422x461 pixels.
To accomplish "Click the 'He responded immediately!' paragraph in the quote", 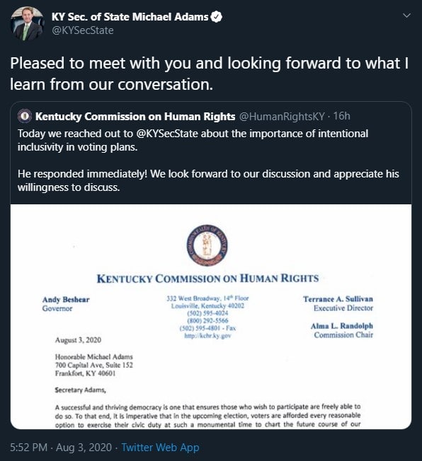I will (208, 180).
